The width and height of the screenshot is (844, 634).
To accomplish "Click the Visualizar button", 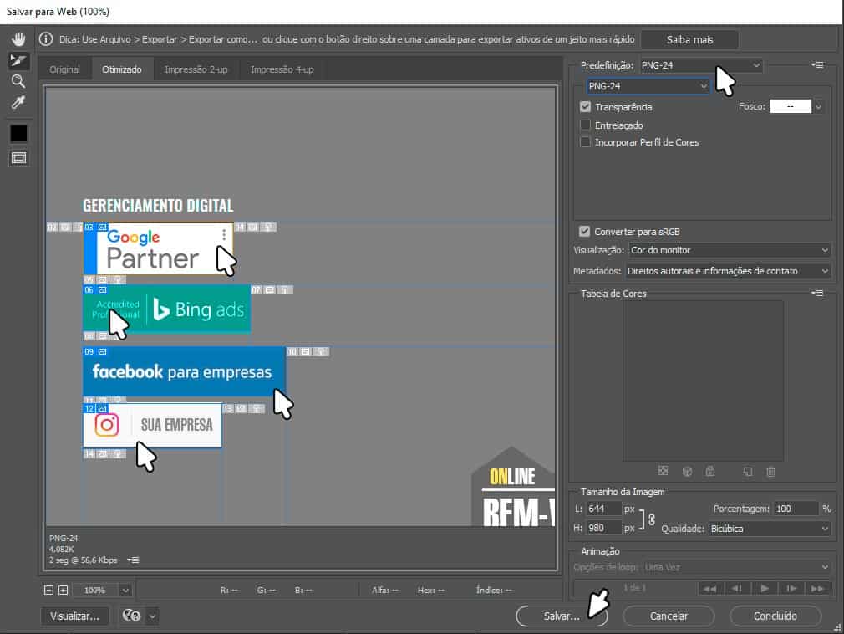I will 74,616.
